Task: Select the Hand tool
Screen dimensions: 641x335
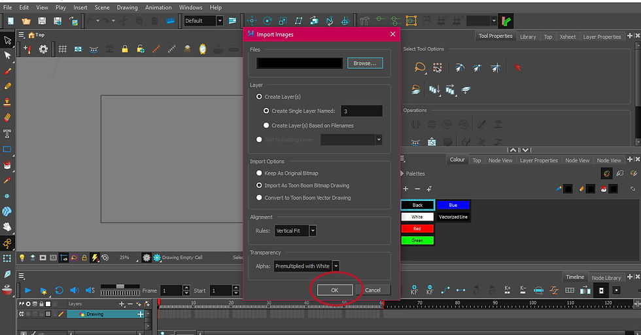Action: tap(7, 227)
